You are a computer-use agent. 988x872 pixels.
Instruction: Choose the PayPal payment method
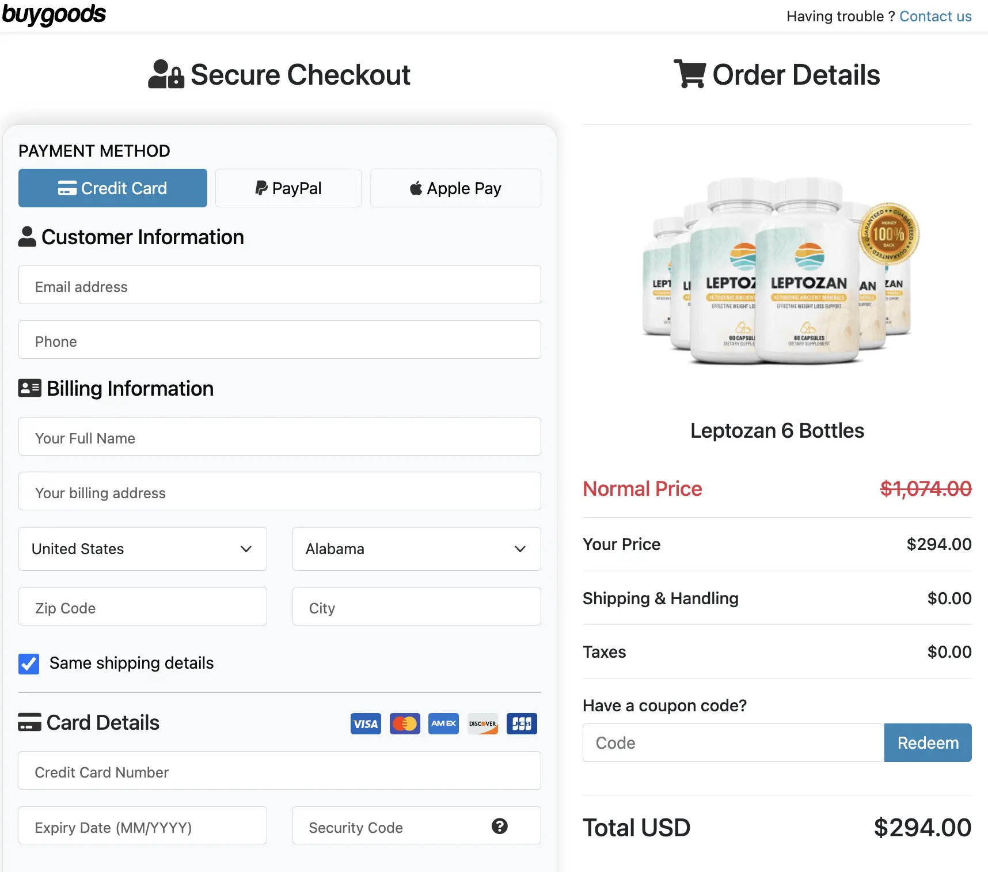tap(288, 188)
